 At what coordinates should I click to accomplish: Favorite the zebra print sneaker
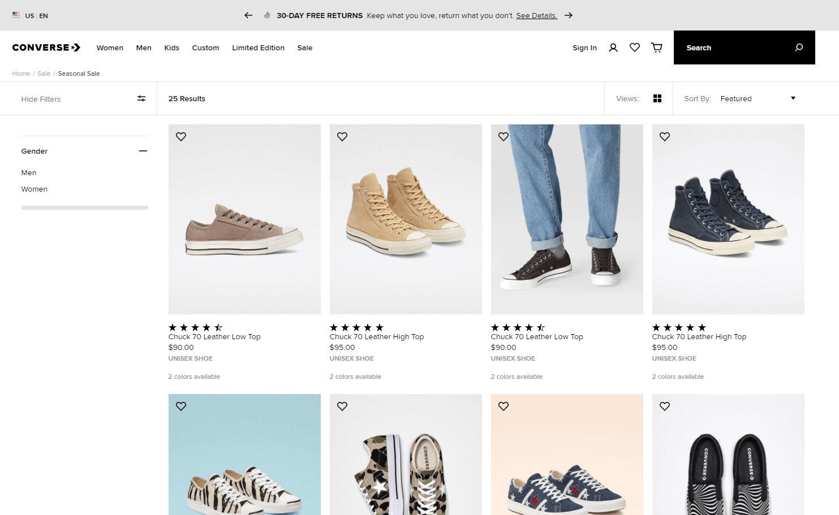tap(181, 406)
